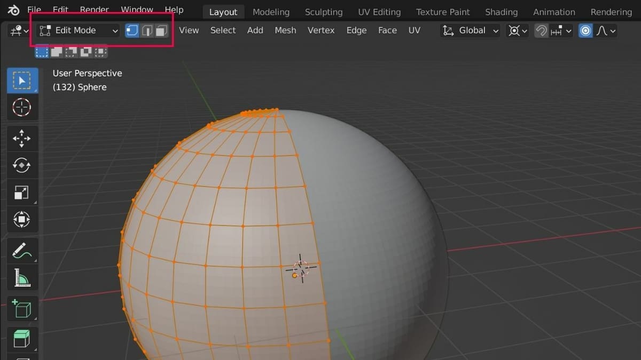The width and height of the screenshot is (641, 360).
Task: Switch to the Animation workspace tab
Action: (554, 12)
